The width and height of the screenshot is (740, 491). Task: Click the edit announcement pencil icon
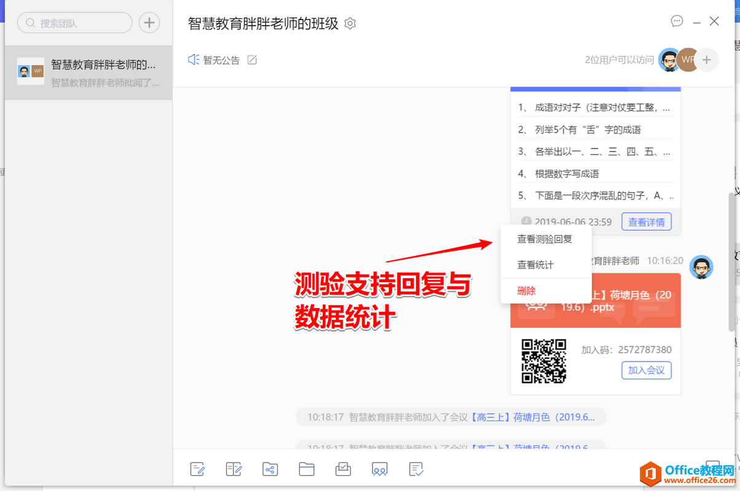252,60
